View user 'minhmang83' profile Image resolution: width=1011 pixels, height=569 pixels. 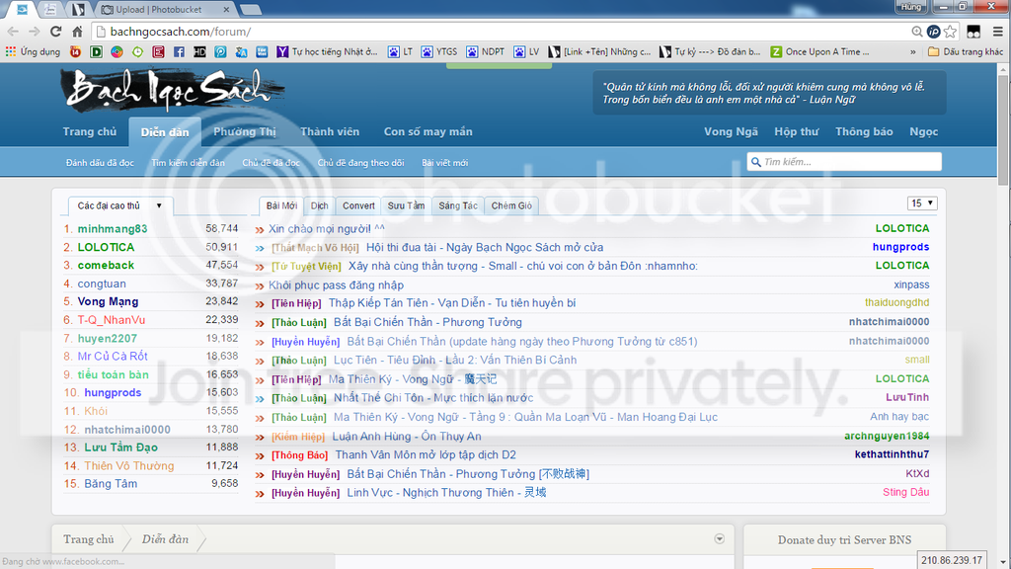click(113, 228)
